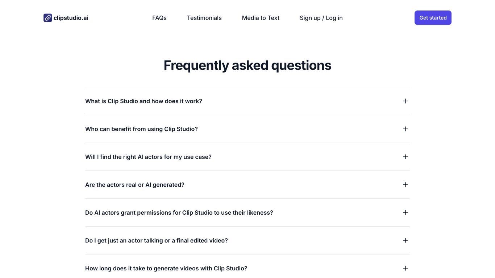Viewport: 495px width, 278px height.
Task: Open plus icon beside "right AI actors" question
Action: pos(405,157)
